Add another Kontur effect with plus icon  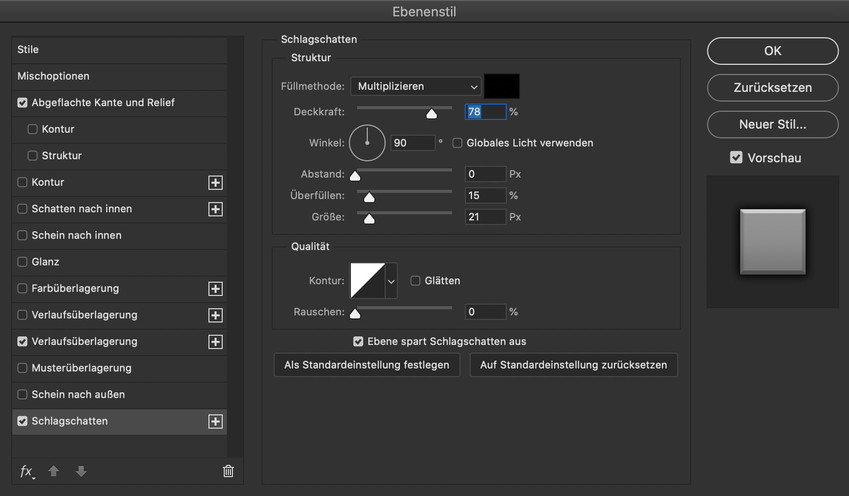(x=216, y=183)
